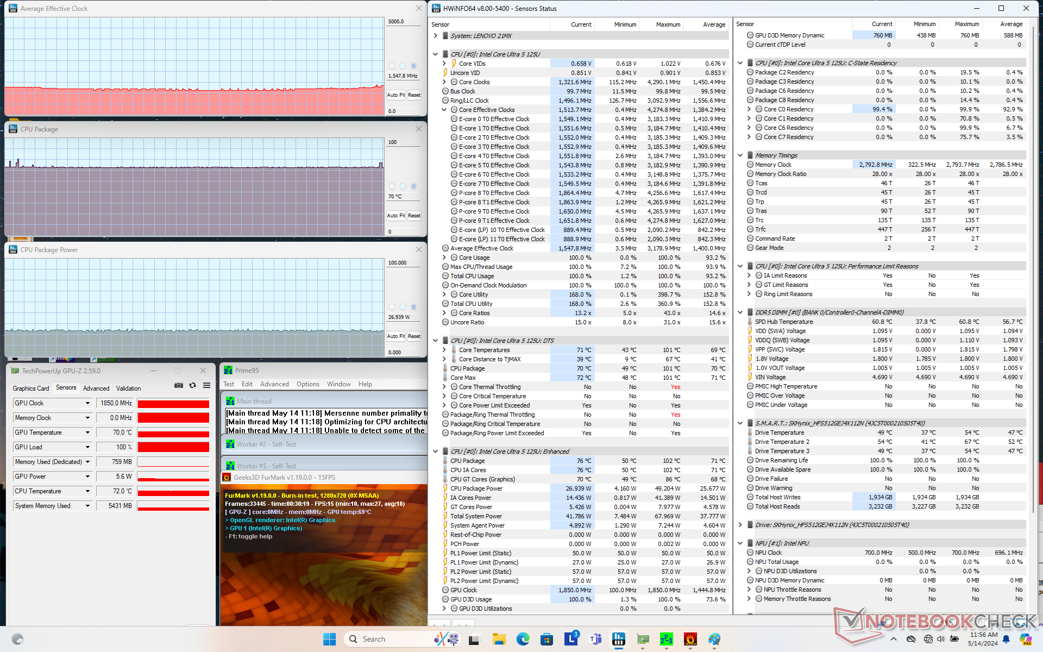Open the FurMark icon in the taskbar
The height and width of the screenshot is (652, 1043).
[x=690, y=639]
